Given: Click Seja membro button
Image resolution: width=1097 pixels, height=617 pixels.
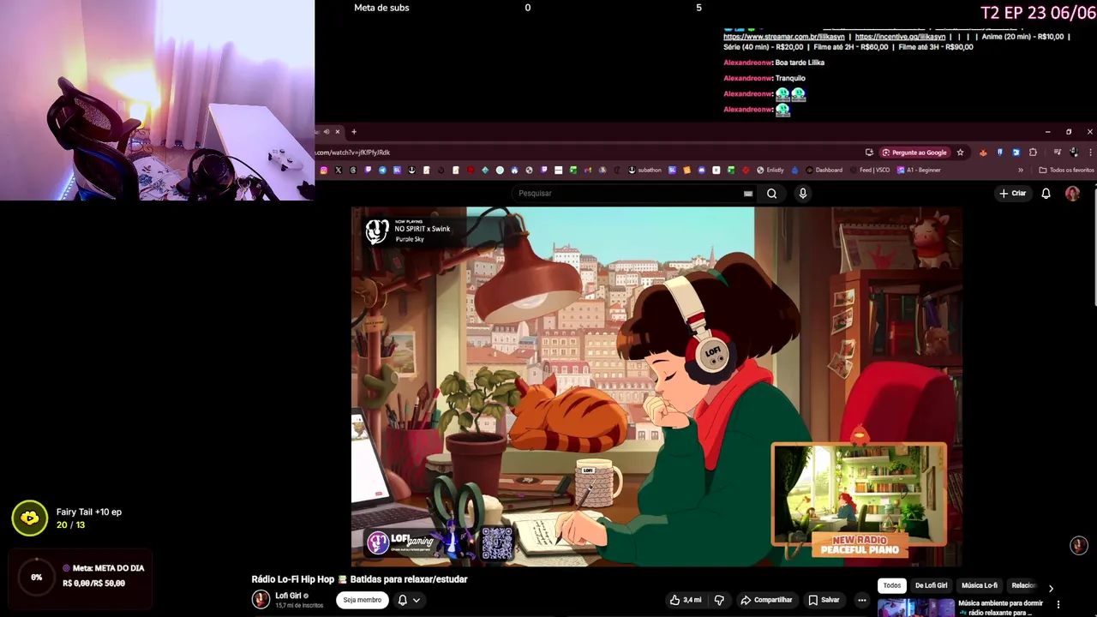Looking at the screenshot, I should coord(362,600).
